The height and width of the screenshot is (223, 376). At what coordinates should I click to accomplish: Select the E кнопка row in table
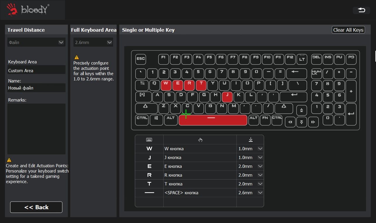200,166
